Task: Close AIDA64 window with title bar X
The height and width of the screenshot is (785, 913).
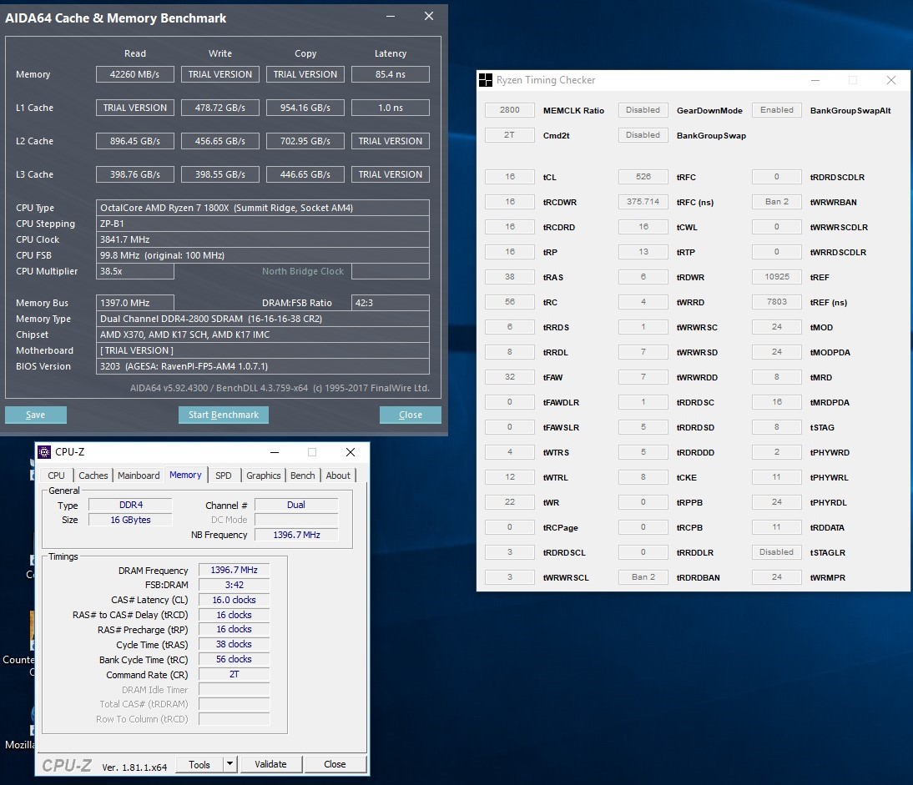Action: [x=429, y=17]
